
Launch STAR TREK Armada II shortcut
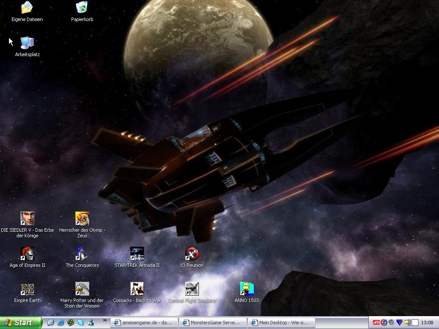[x=137, y=254]
